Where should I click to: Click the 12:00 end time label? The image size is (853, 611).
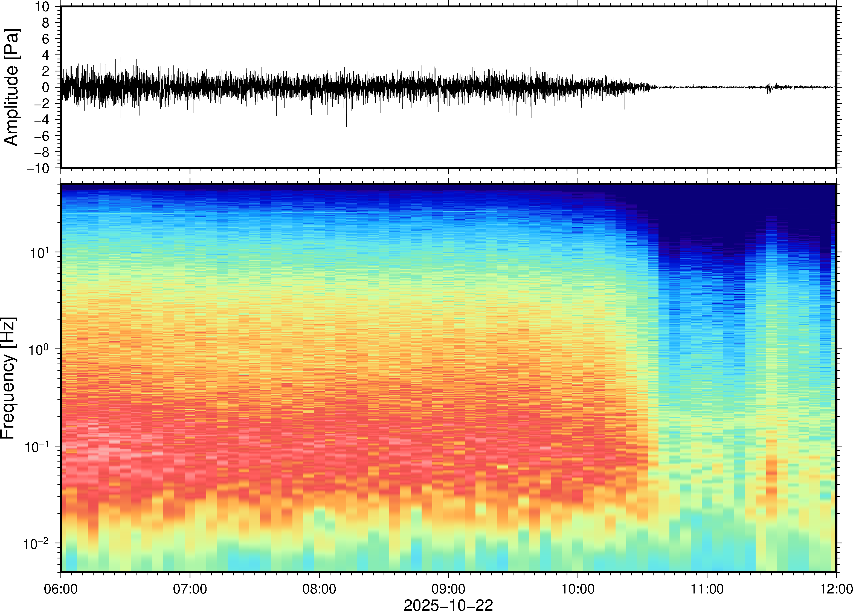pos(836,589)
